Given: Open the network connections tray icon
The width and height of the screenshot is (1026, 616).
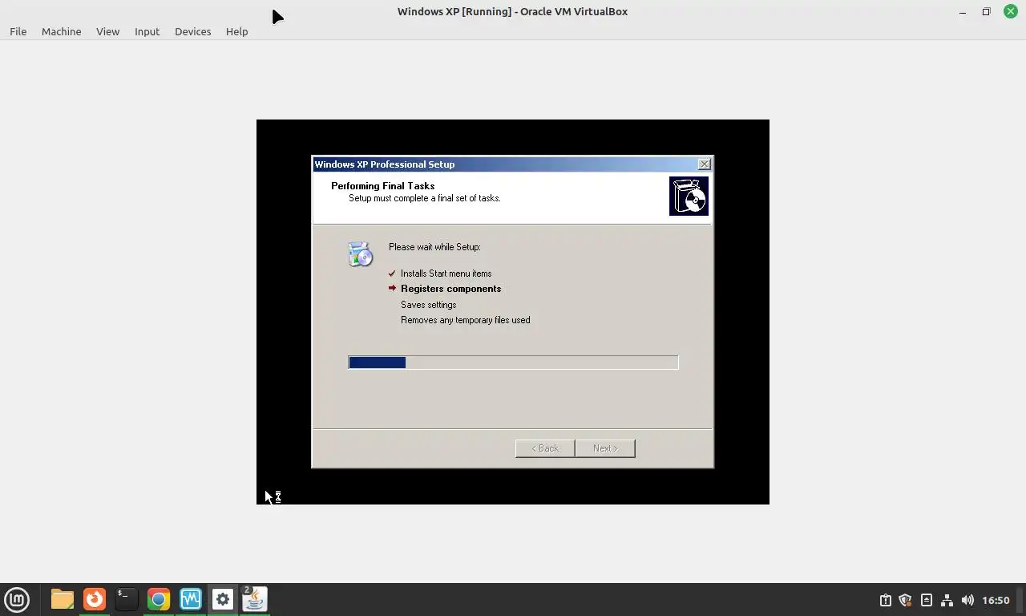Looking at the screenshot, I should click(x=947, y=600).
